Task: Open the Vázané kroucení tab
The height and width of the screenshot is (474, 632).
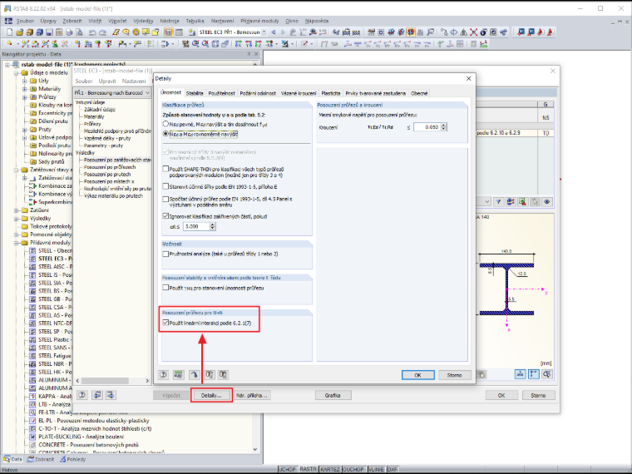Action: [299, 93]
